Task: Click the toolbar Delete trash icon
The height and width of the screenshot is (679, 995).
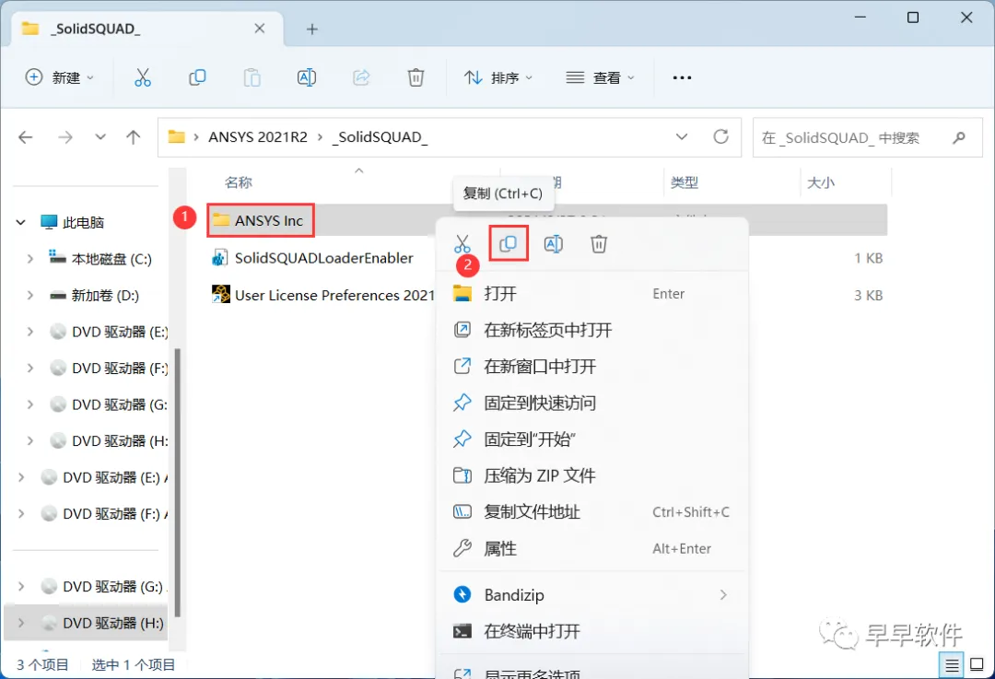Action: click(x=416, y=77)
